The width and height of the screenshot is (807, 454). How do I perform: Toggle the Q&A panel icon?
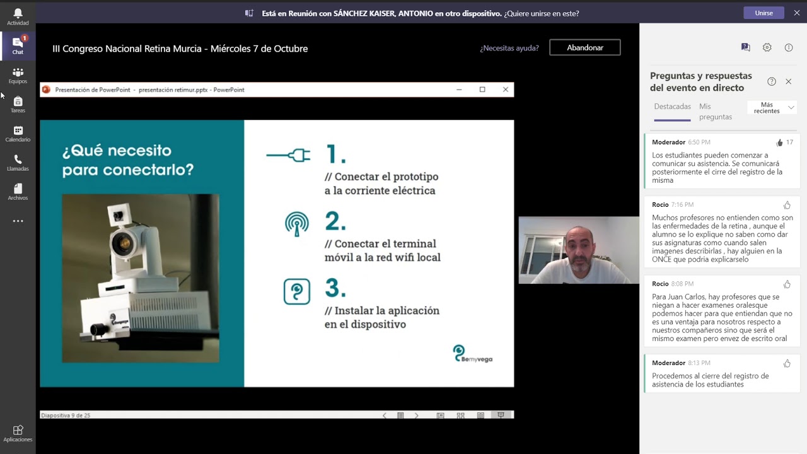coord(745,47)
